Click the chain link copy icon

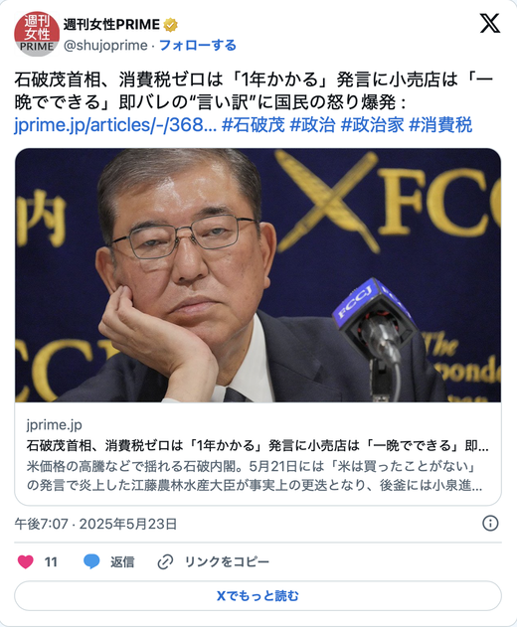(x=165, y=561)
